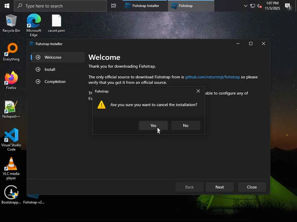Expand hidden system tray icons chevron
The image size is (297, 222).
(245, 6)
